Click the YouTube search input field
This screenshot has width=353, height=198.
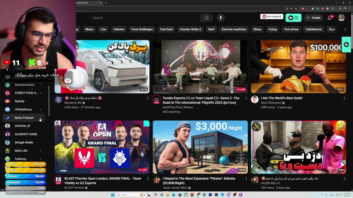point(145,18)
